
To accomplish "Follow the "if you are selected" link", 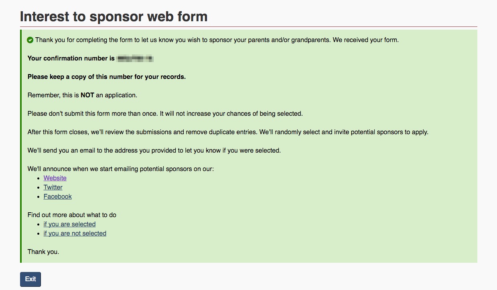I will coord(69,224).
